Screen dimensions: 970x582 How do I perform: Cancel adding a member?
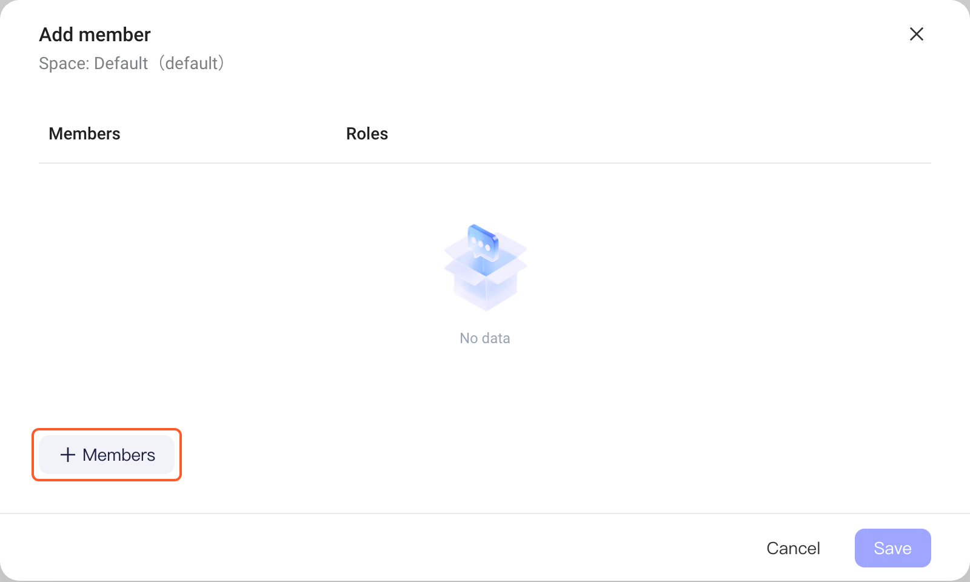[793, 548]
